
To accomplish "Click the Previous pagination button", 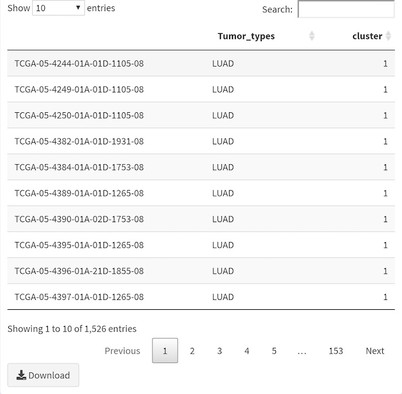I will point(122,351).
